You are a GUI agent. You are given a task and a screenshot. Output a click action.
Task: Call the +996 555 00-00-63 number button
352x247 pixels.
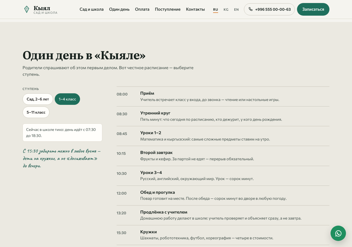click(269, 9)
